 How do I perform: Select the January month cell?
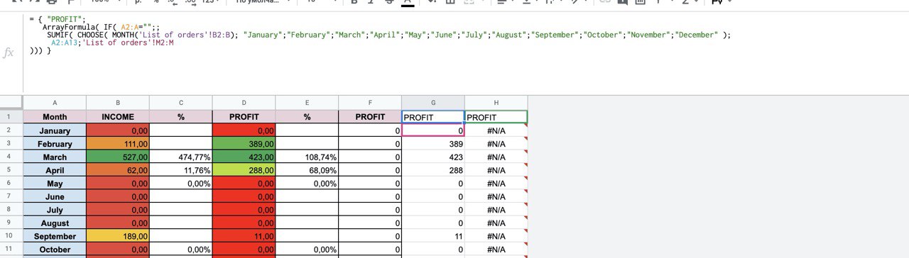pos(55,130)
